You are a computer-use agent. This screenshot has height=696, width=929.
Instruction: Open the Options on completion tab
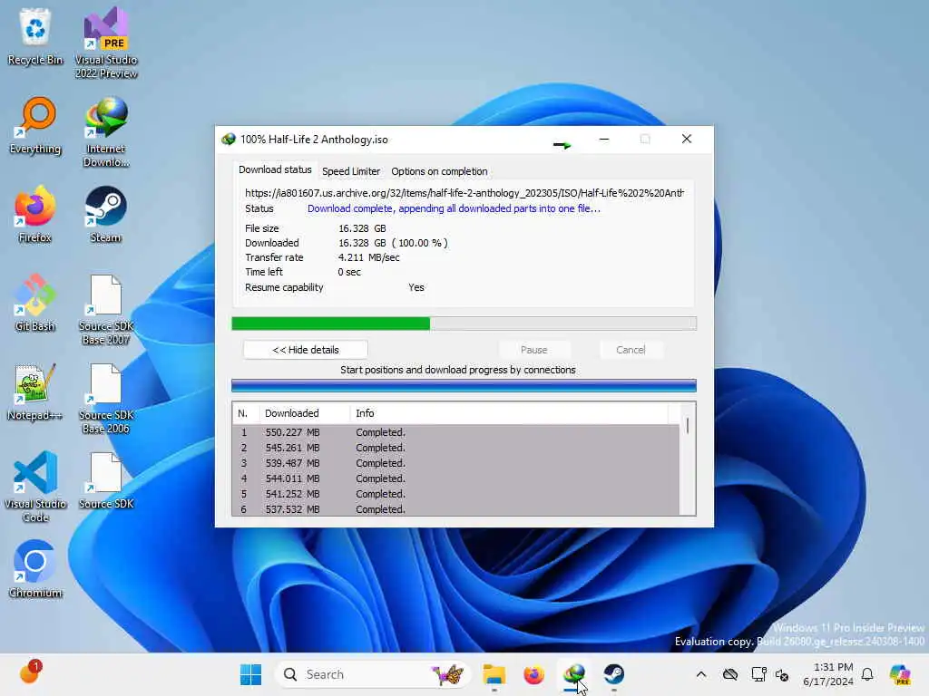(439, 171)
